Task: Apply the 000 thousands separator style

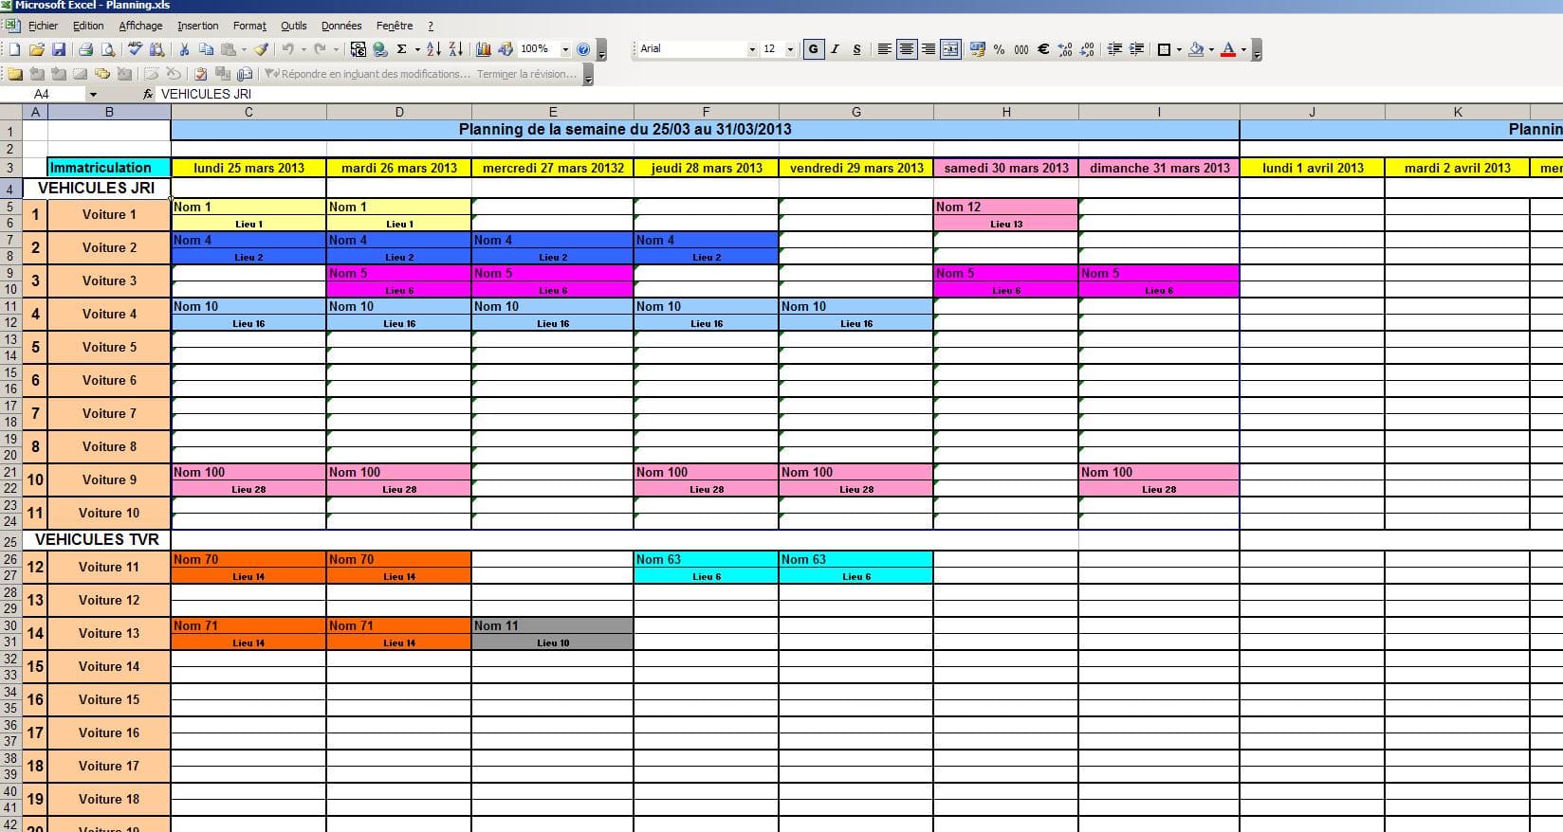Action: 1021,49
